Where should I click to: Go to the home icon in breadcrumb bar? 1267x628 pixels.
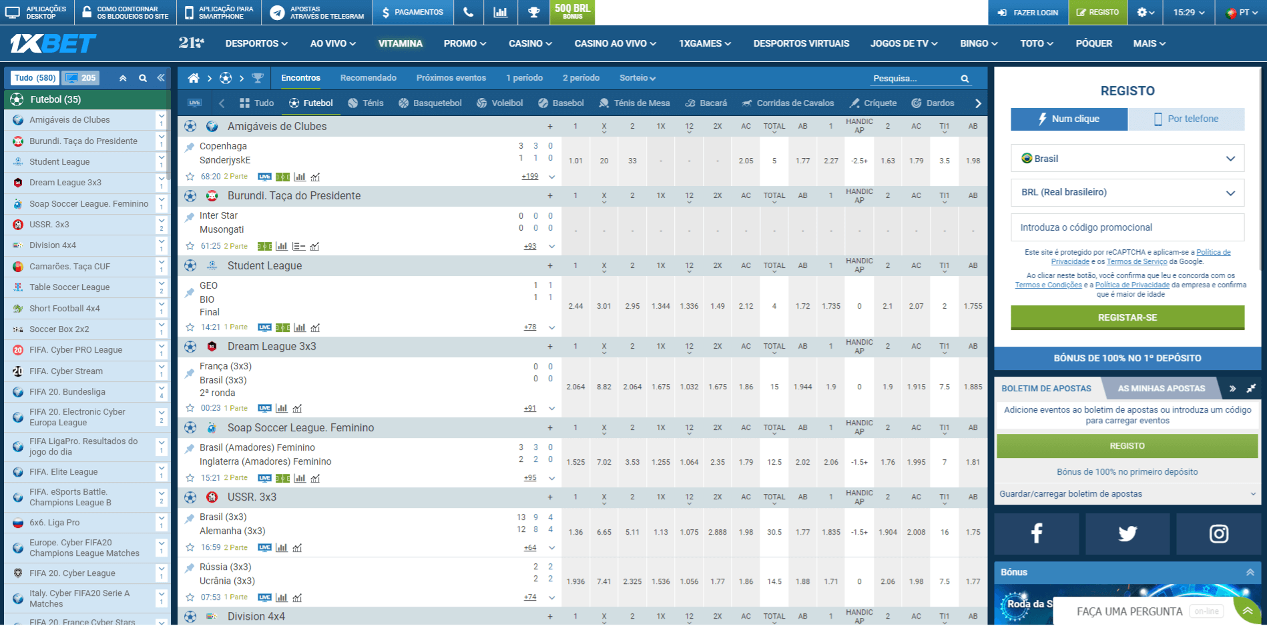click(194, 78)
